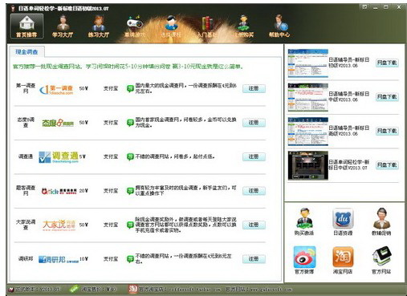Open 帮助中心 help center

(x=279, y=26)
